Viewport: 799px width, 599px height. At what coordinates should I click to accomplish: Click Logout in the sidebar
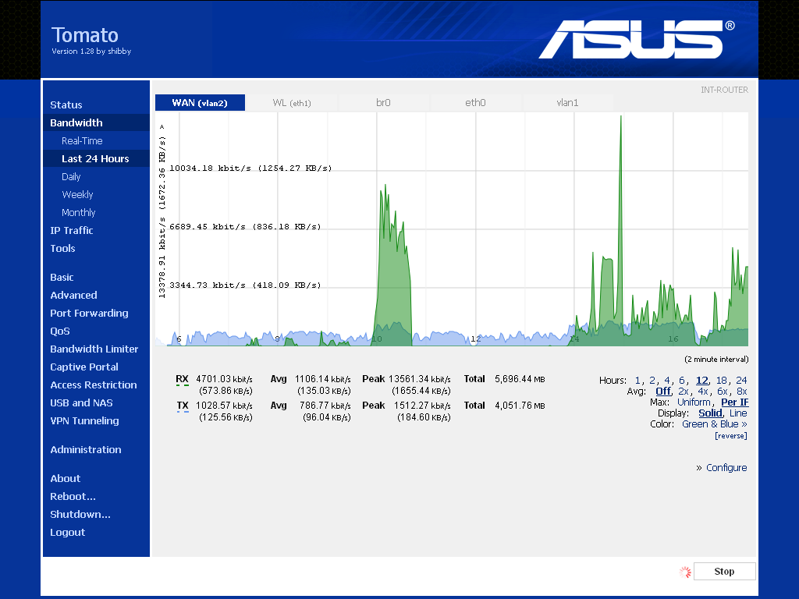coord(67,532)
